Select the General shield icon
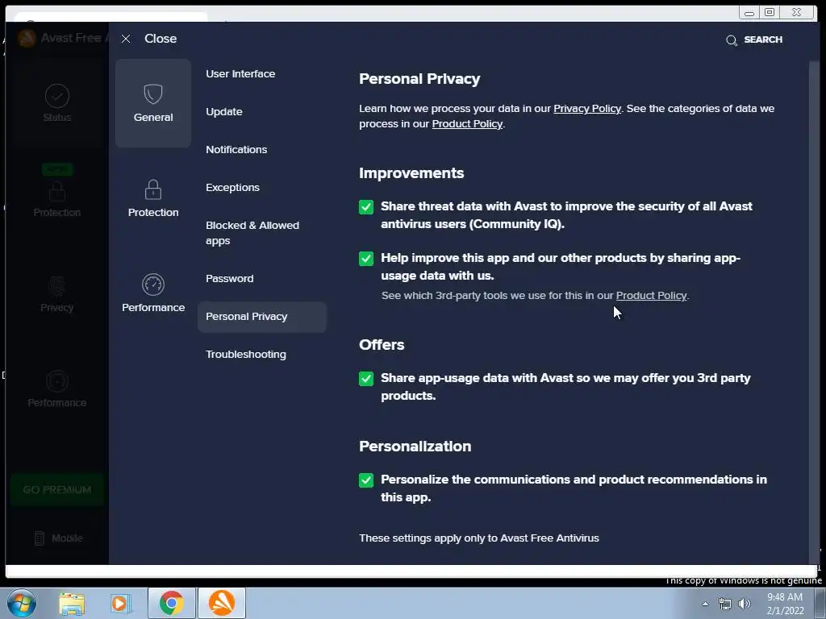The image size is (826, 619). click(x=153, y=94)
